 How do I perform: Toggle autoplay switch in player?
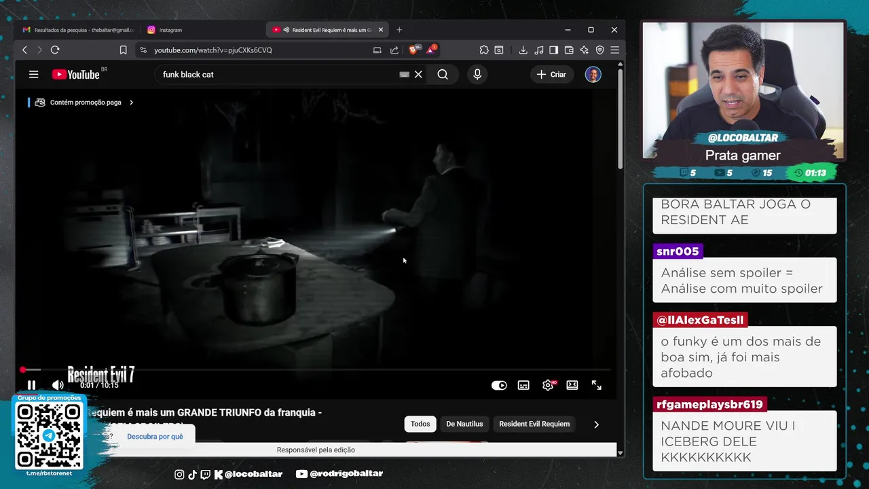pyautogui.click(x=499, y=385)
